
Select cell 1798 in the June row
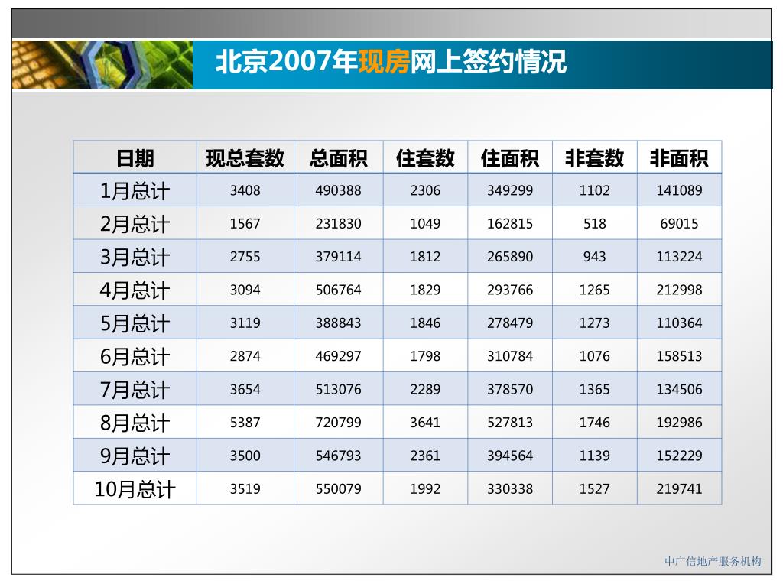tap(425, 356)
